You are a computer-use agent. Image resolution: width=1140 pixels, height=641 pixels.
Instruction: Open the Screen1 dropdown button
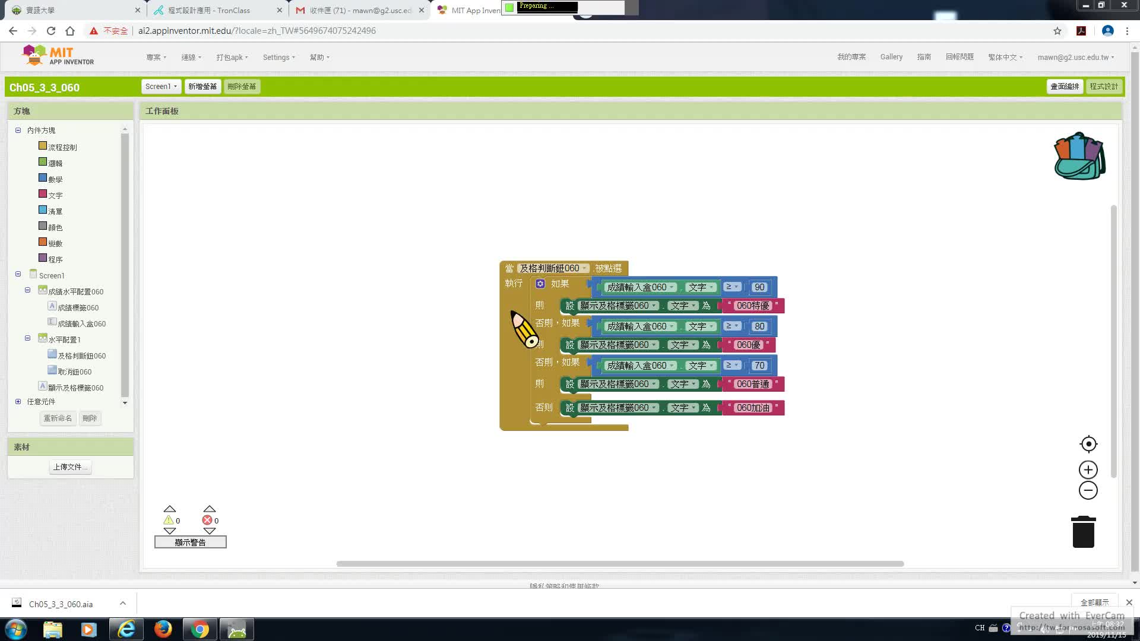pos(161,87)
